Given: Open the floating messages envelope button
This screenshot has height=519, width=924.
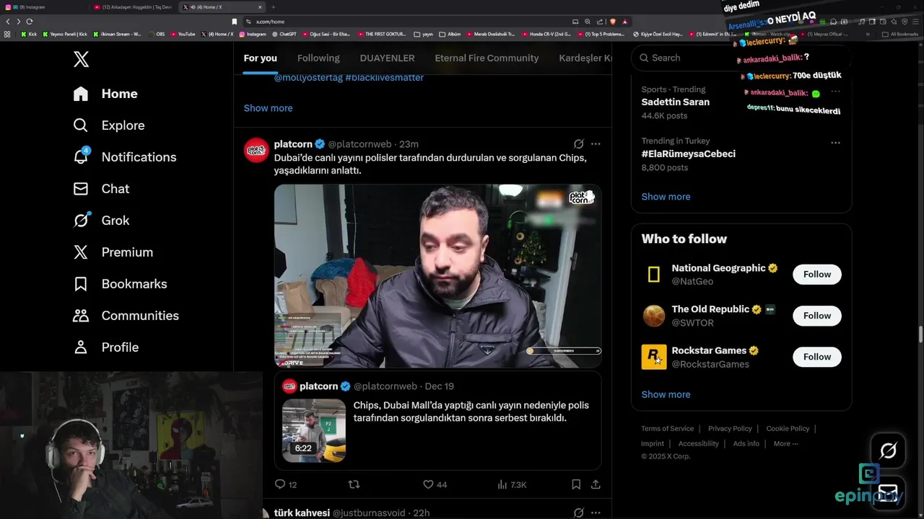Looking at the screenshot, I should pyautogui.click(x=888, y=493).
